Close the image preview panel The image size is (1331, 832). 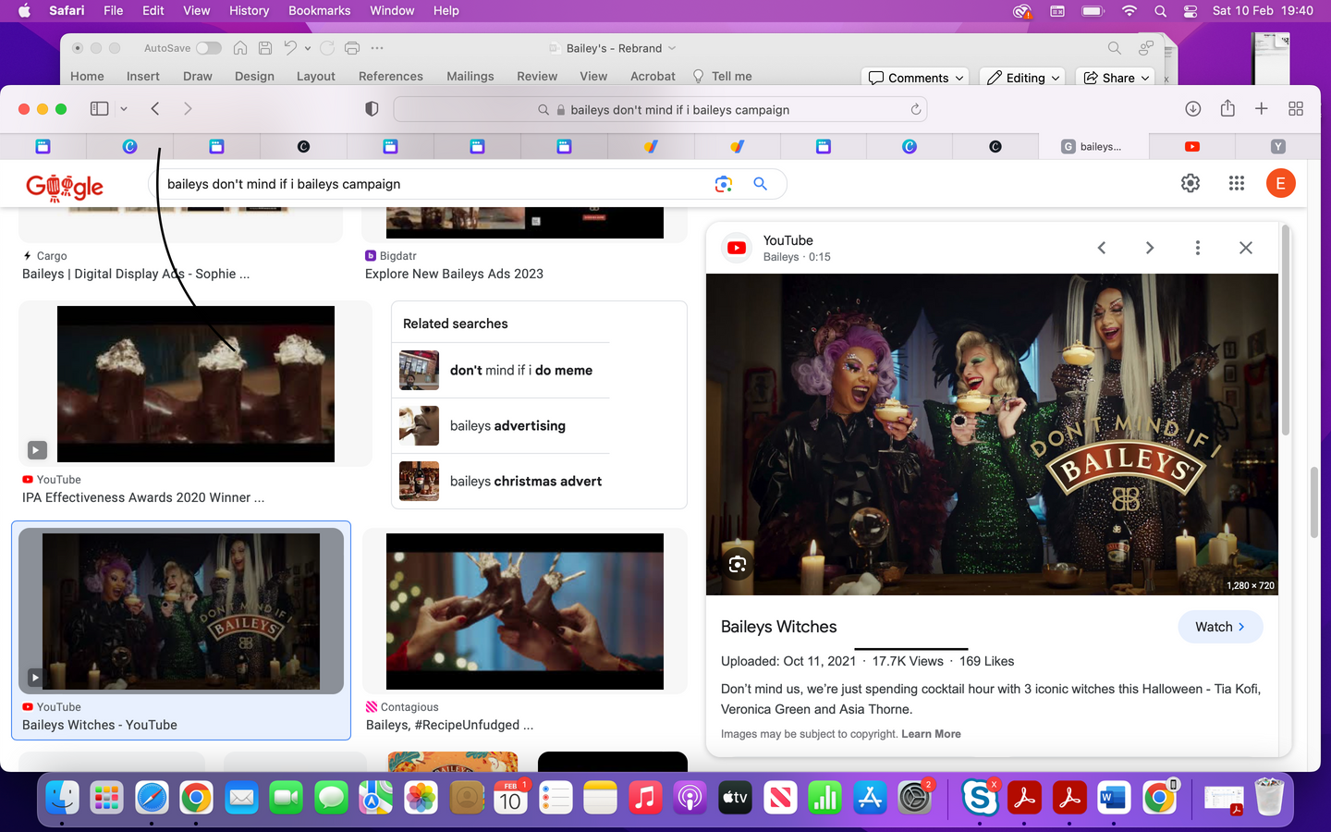pos(1246,248)
